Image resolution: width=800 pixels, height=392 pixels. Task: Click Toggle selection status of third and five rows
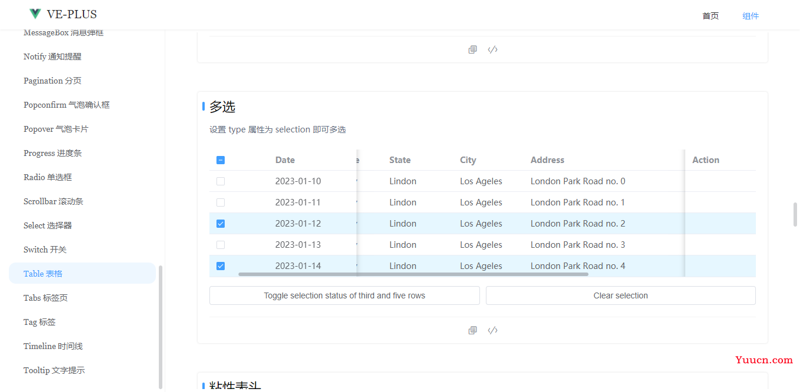[345, 295]
